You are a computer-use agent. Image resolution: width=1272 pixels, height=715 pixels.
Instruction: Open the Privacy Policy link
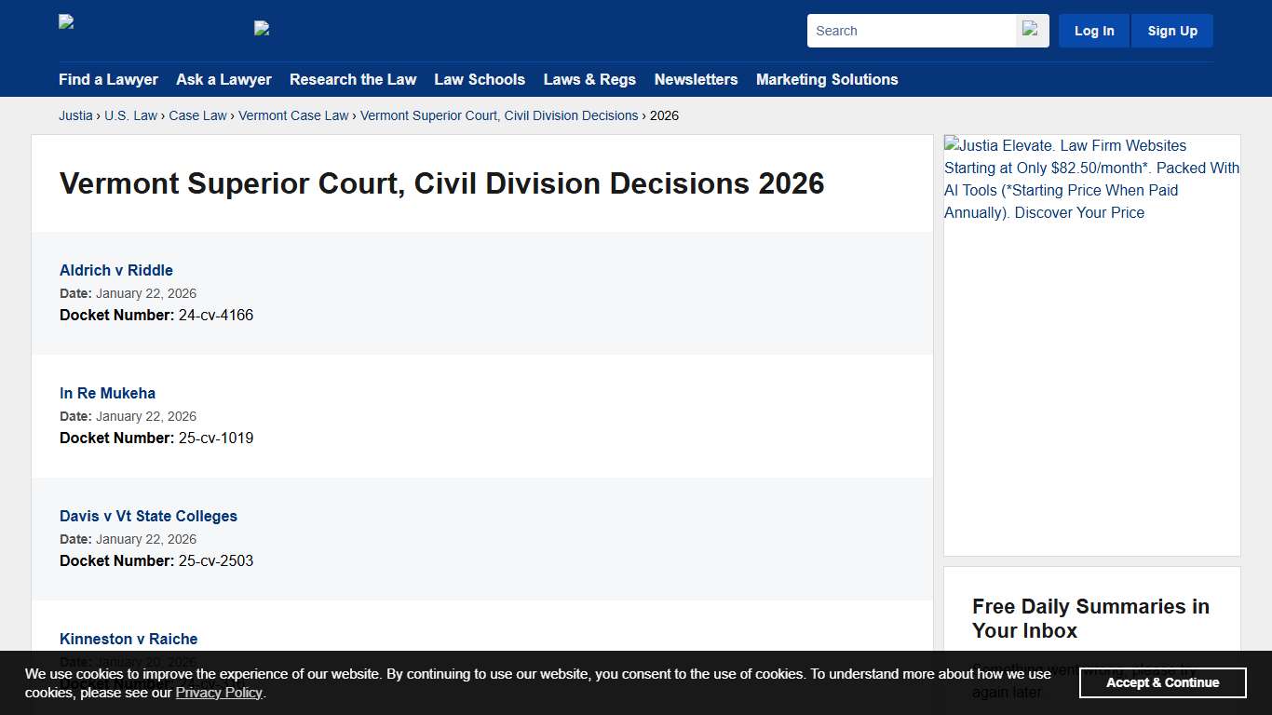click(x=219, y=693)
